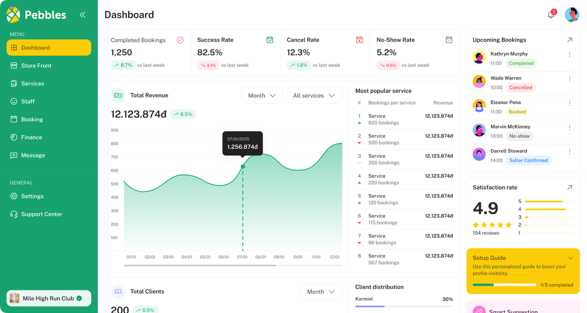Screen dimensions: 587x313
Task: Click the Cancel Rate calendar icon
Action: tap(359, 40)
